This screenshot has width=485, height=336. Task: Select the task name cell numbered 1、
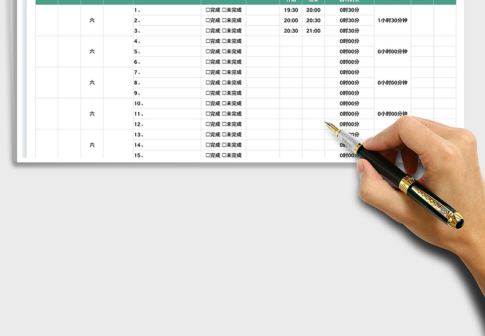coord(167,10)
